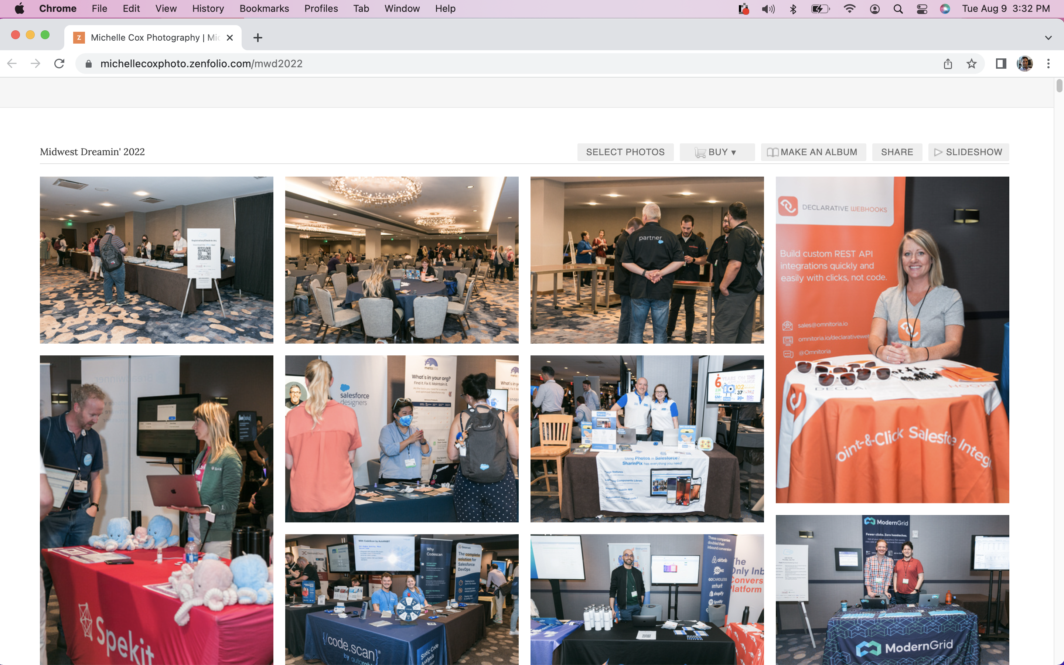Select the Michelle Cox Photography tab
This screenshot has height=665, width=1064.
click(x=153, y=38)
